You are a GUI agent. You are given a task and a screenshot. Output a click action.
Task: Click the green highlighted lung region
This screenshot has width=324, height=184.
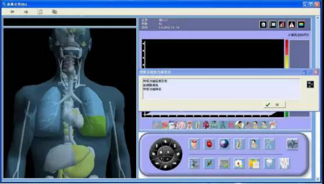tap(93, 126)
